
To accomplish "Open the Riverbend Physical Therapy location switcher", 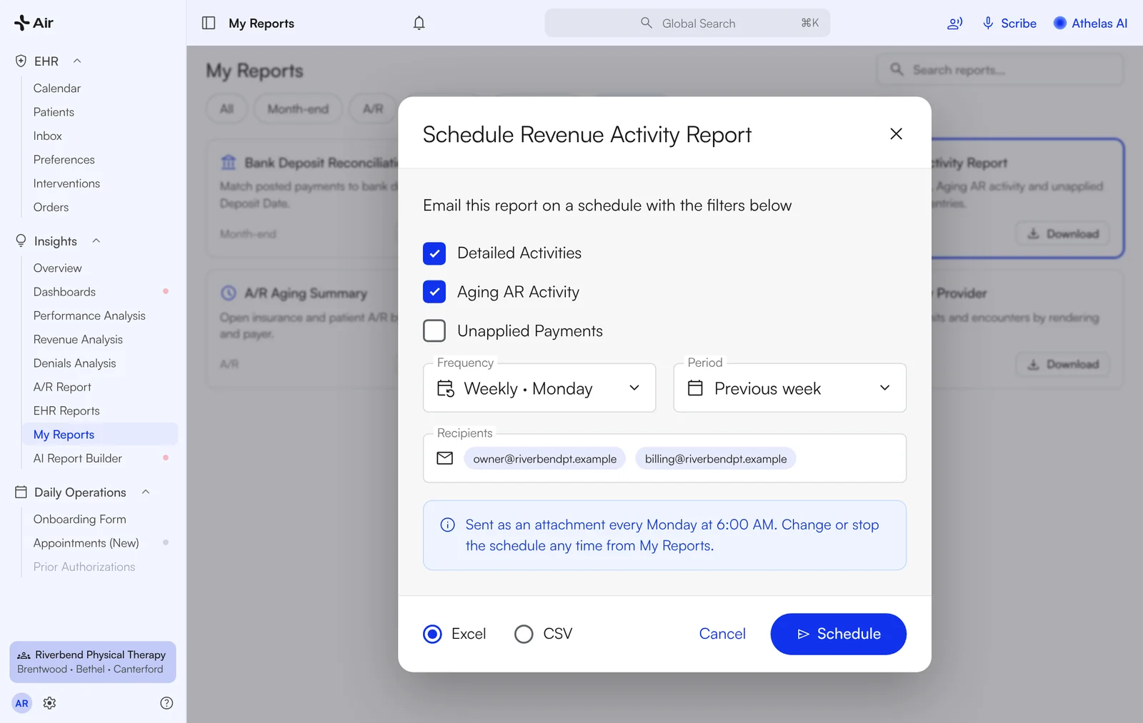I will (x=93, y=662).
